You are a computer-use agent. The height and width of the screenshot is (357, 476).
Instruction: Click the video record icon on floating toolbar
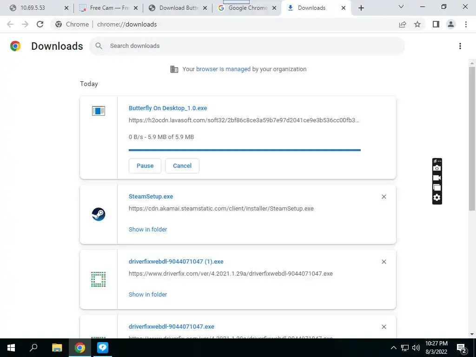437,178
